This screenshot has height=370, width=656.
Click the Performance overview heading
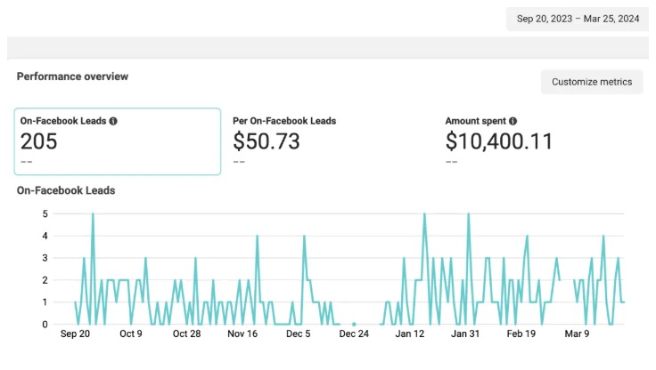[x=72, y=76]
